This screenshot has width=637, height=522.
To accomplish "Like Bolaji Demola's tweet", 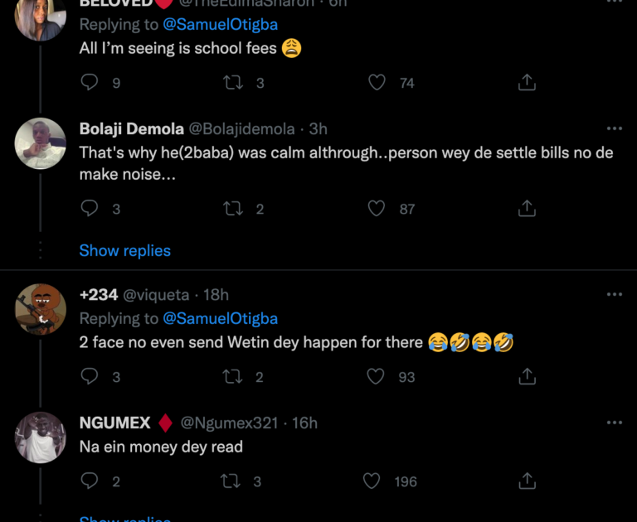I will [x=377, y=209].
